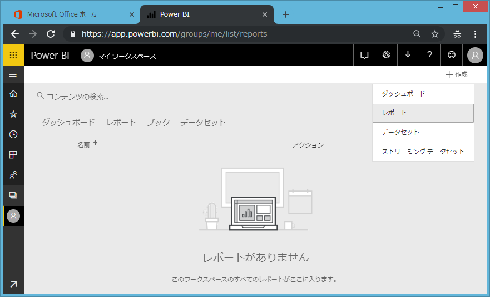Open a new browser tab with plus button

click(x=286, y=14)
